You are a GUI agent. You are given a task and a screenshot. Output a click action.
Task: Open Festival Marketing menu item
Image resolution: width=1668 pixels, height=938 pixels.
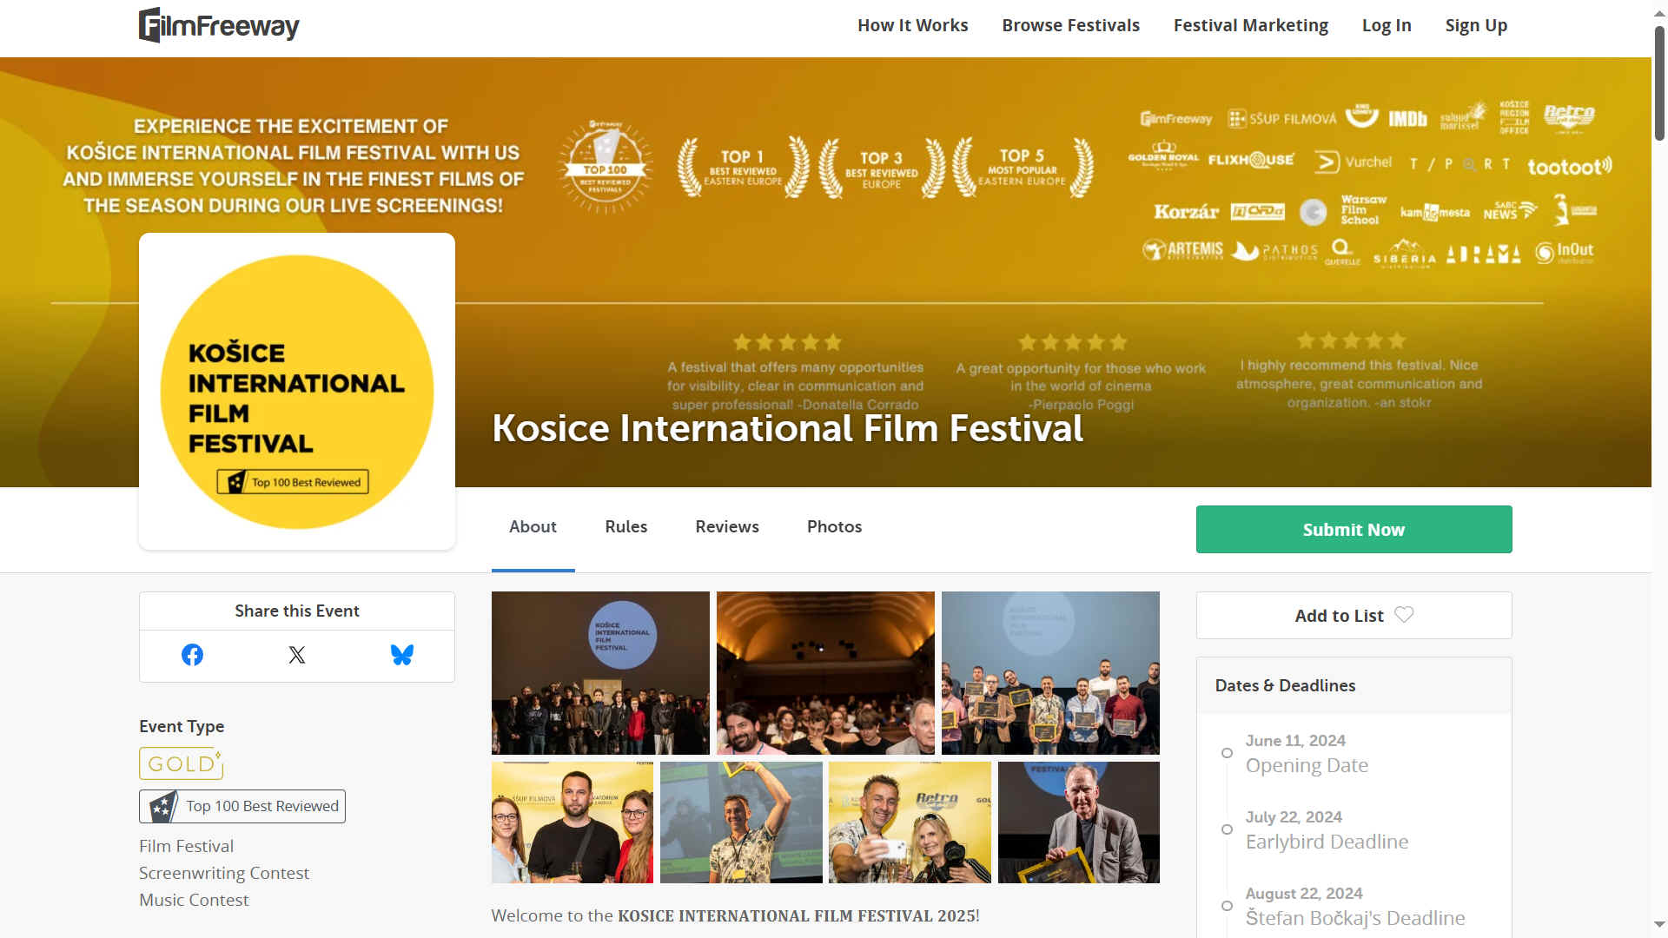pyautogui.click(x=1250, y=25)
